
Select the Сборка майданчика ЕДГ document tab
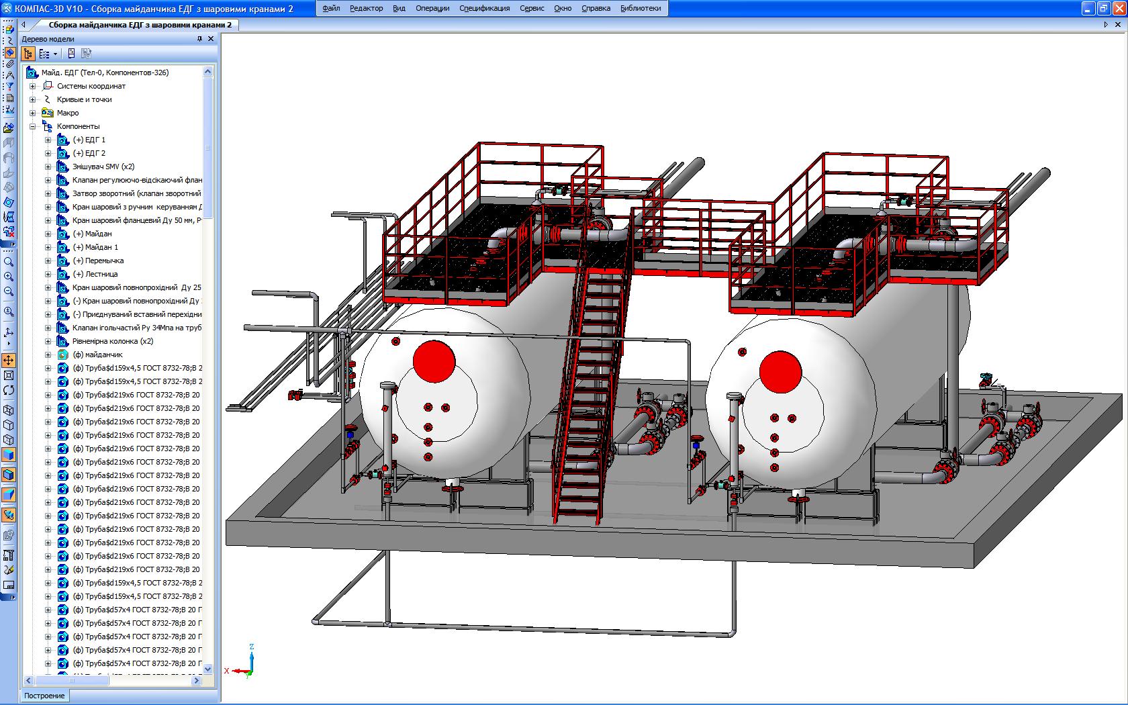pyautogui.click(x=140, y=25)
